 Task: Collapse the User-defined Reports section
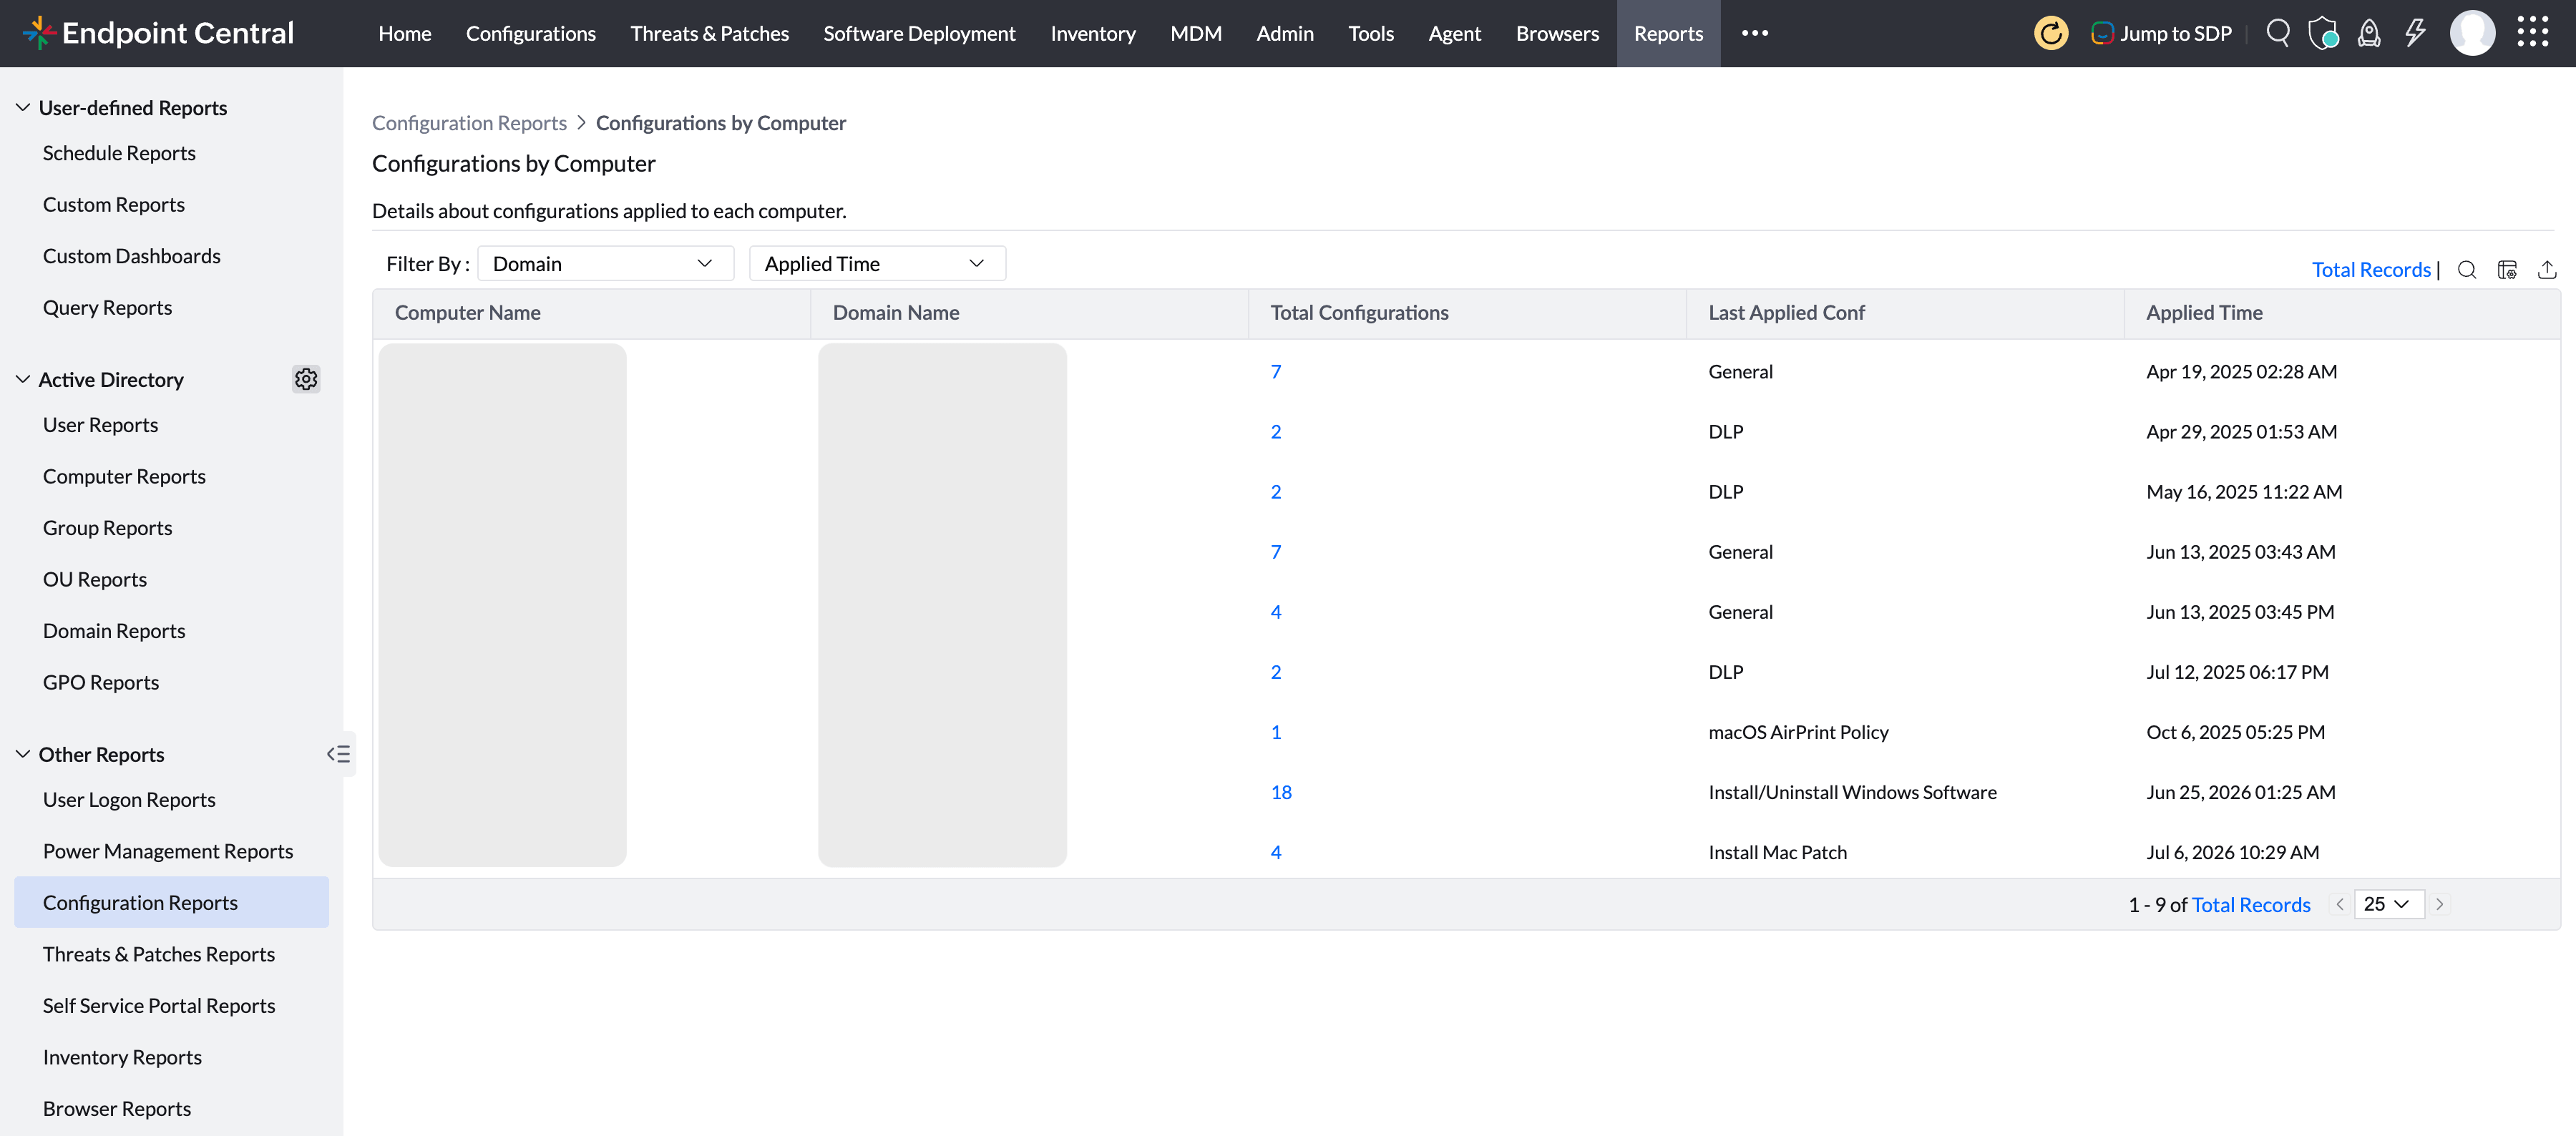[23, 107]
